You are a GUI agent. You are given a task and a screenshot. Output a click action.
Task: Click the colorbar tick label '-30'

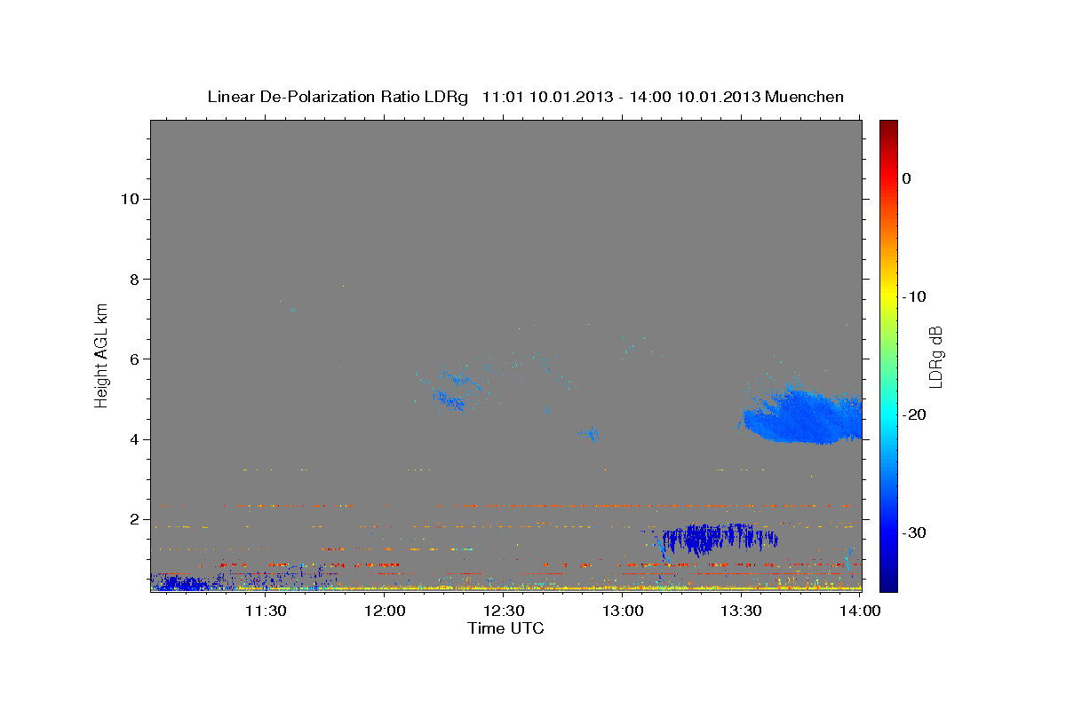[915, 532]
